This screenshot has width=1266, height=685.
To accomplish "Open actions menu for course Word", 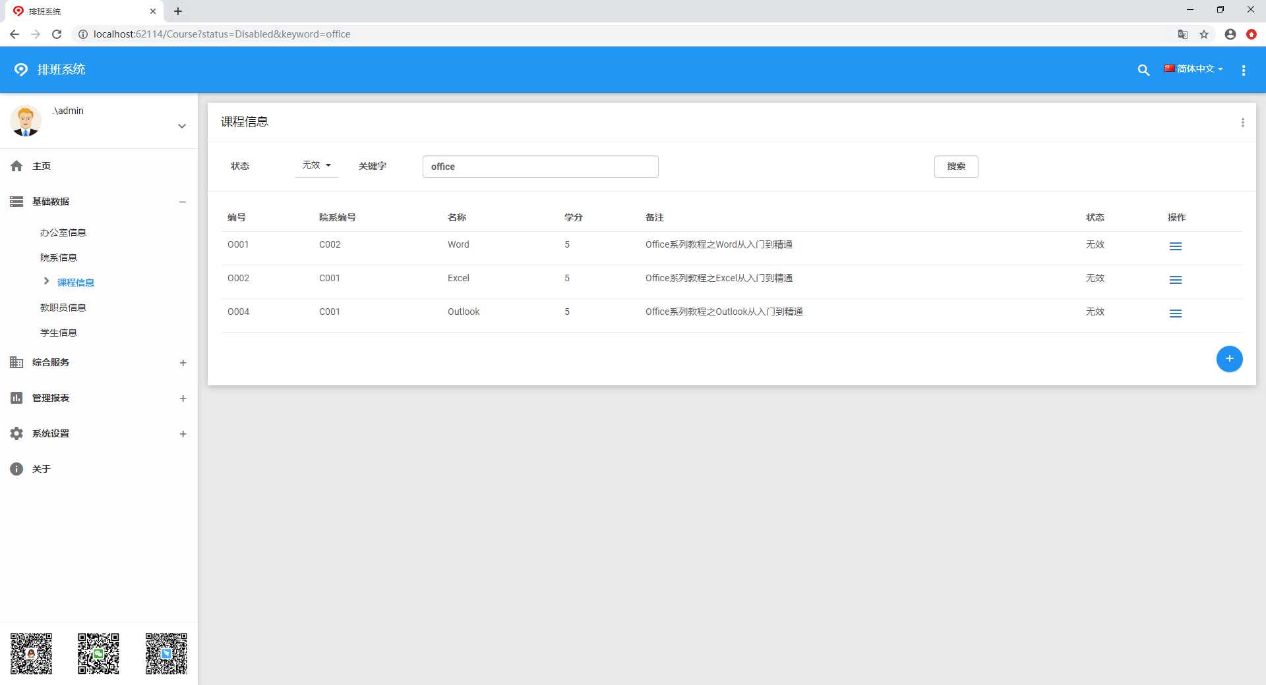I will click(x=1176, y=246).
